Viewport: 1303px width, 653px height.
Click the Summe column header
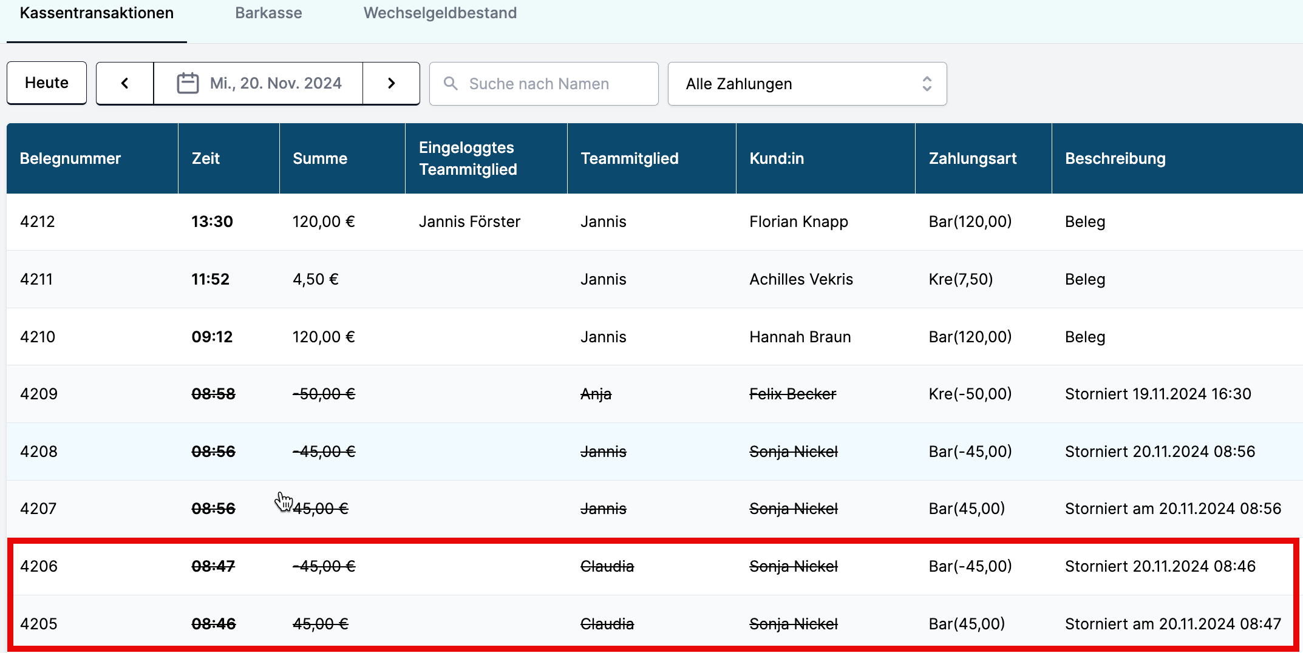point(320,158)
